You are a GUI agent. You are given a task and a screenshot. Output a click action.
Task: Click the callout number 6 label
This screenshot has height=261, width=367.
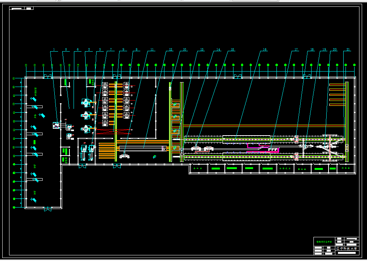pyautogui.click(x=78, y=50)
